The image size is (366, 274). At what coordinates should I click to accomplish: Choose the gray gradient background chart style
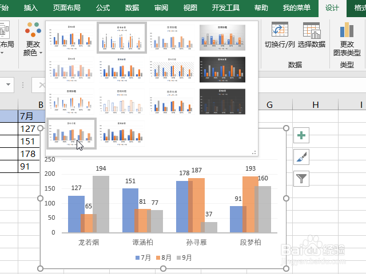click(222, 38)
